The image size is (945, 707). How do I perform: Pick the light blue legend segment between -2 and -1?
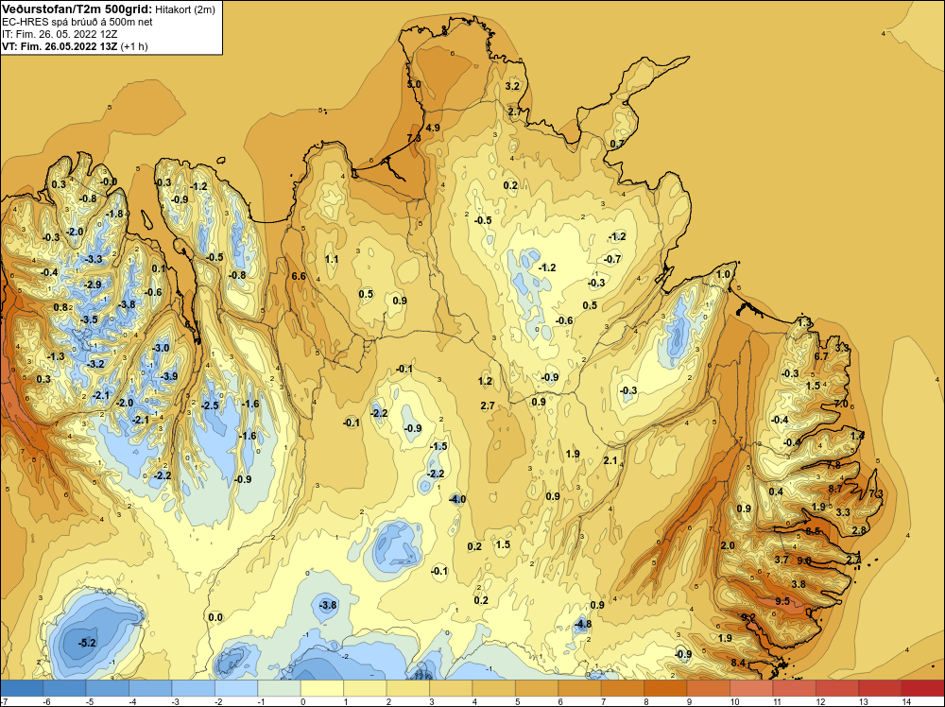[236, 688]
